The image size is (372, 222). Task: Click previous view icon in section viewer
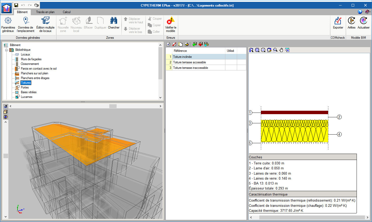click(251, 50)
